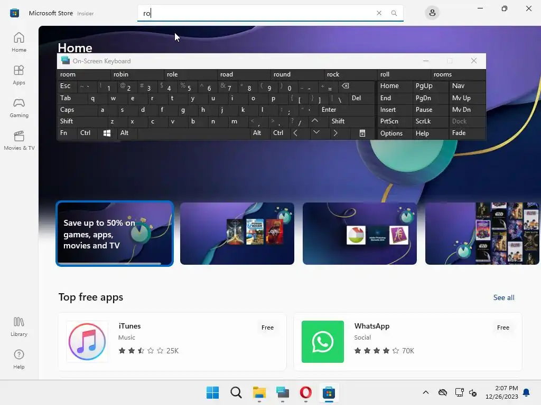Image resolution: width=541 pixels, height=405 pixels.
Task: Click the context menu key on keyboard
Action: tap(362, 133)
